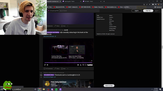163x91 pixels.
Task: Seek on the purple clip progress bar
Action: pos(68,62)
